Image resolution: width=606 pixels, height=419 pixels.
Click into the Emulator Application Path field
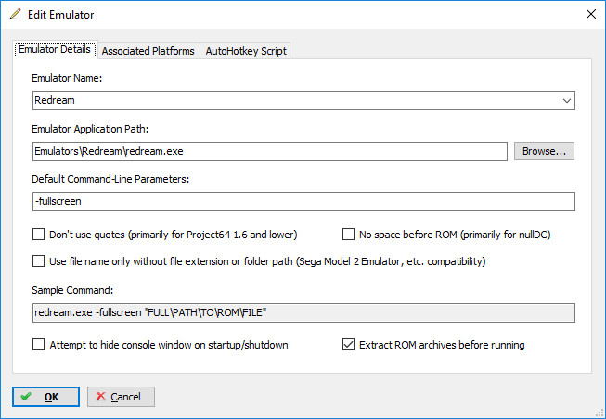coord(270,151)
